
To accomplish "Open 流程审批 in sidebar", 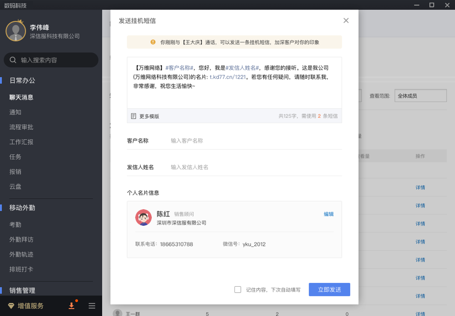I will tap(21, 127).
